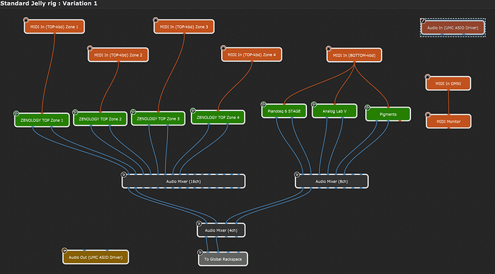Select the MIDI In (TOP-kbd) Zone 1 block
495x274 pixels.
[55, 27]
